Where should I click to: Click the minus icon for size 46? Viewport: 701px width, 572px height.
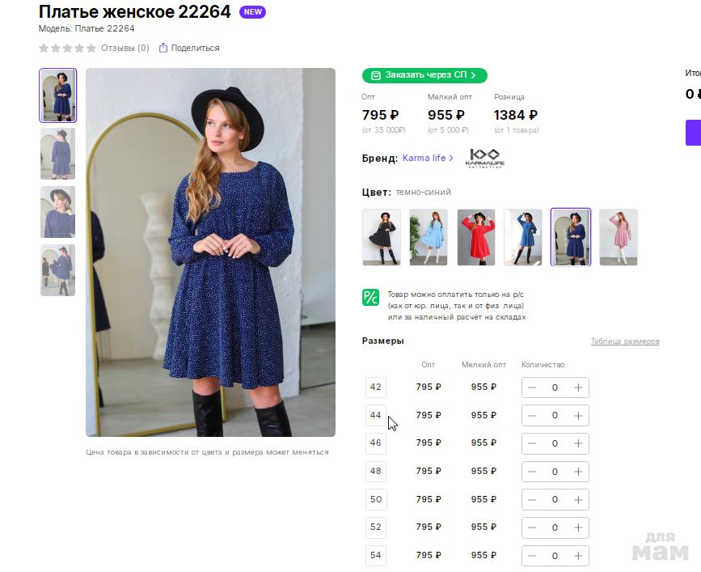click(x=532, y=443)
